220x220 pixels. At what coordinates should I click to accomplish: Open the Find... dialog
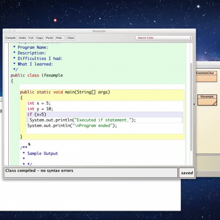(x=60, y=38)
